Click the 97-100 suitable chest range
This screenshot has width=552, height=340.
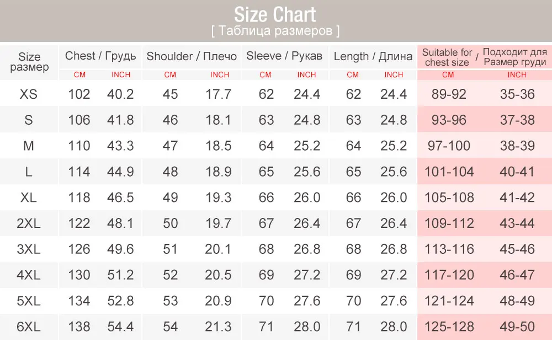449,146
